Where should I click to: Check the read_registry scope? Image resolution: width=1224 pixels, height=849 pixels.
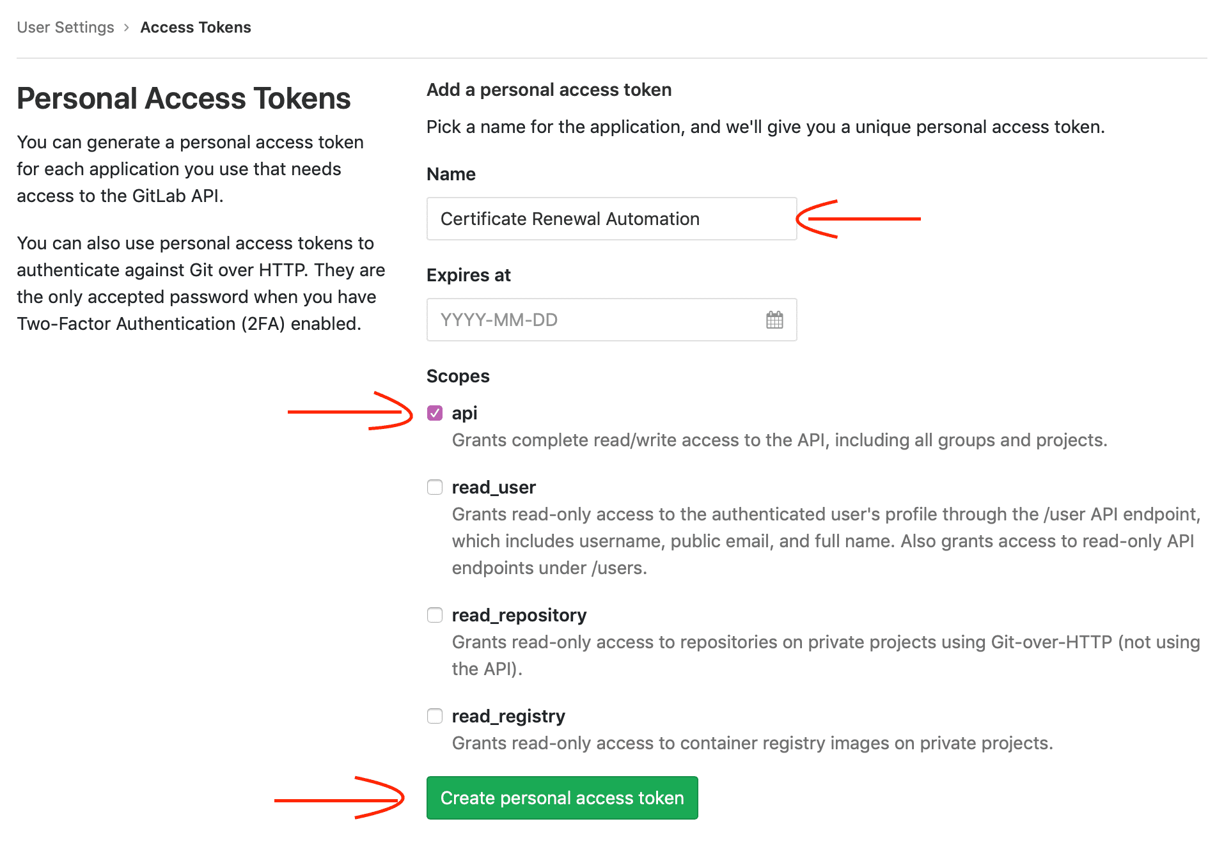pyautogui.click(x=435, y=716)
